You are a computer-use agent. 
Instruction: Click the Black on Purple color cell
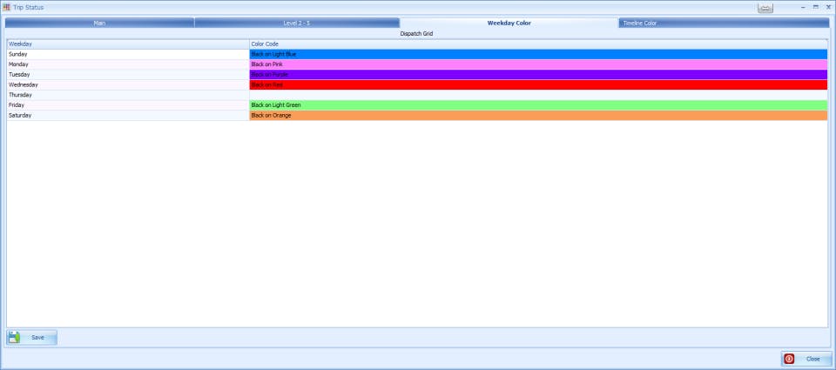[x=538, y=74]
